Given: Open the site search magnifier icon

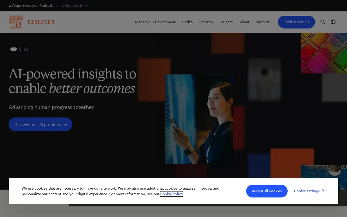Looking at the screenshot, I should 323,22.
